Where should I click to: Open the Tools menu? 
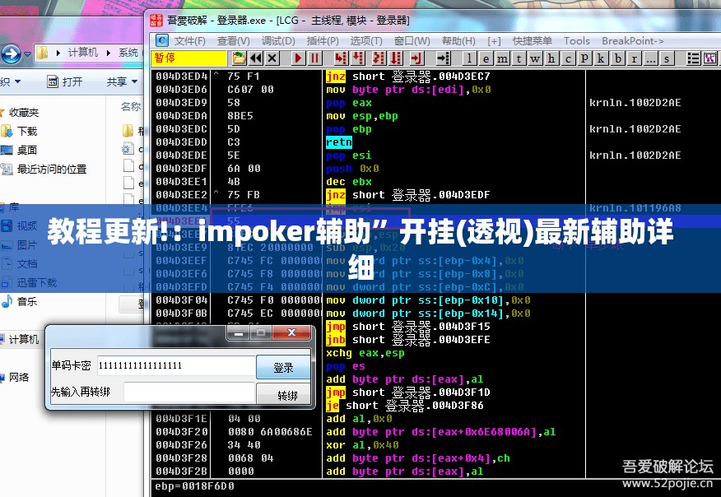click(577, 41)
